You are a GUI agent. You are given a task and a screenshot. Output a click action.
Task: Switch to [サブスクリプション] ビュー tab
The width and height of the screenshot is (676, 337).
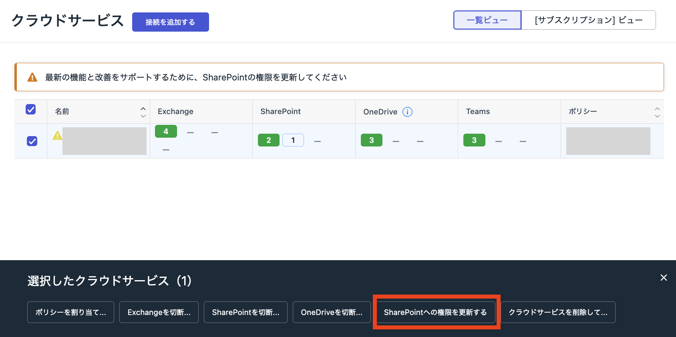point(589,20)
